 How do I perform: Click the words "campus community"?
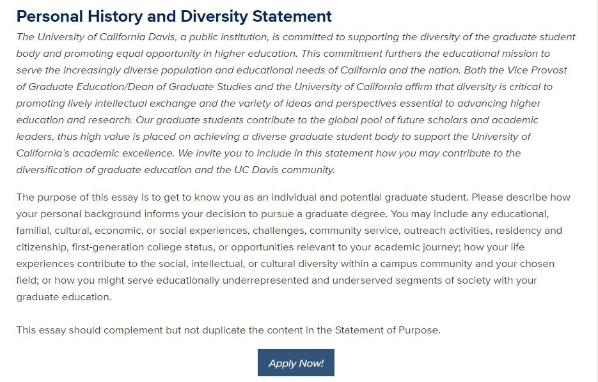pos(447,264)
